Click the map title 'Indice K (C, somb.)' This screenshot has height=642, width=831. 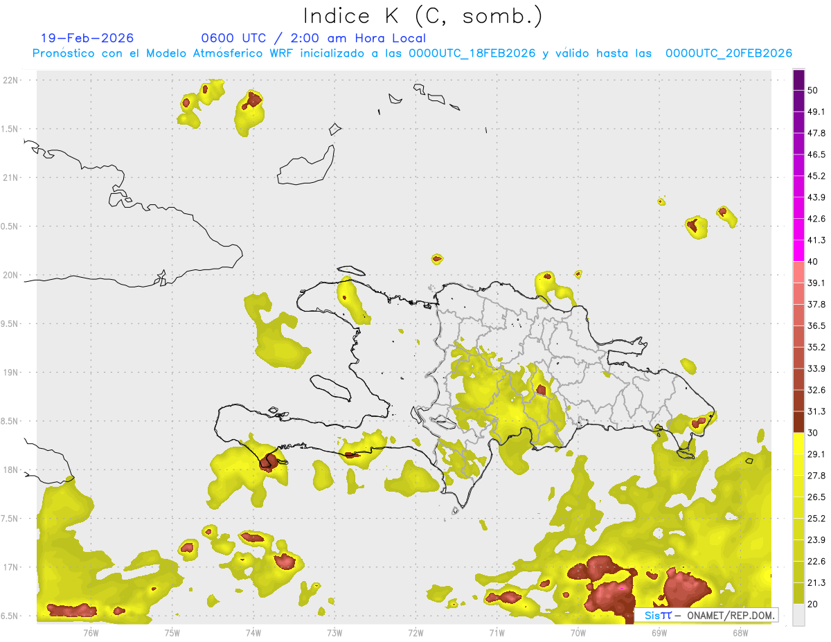[423, 16]
